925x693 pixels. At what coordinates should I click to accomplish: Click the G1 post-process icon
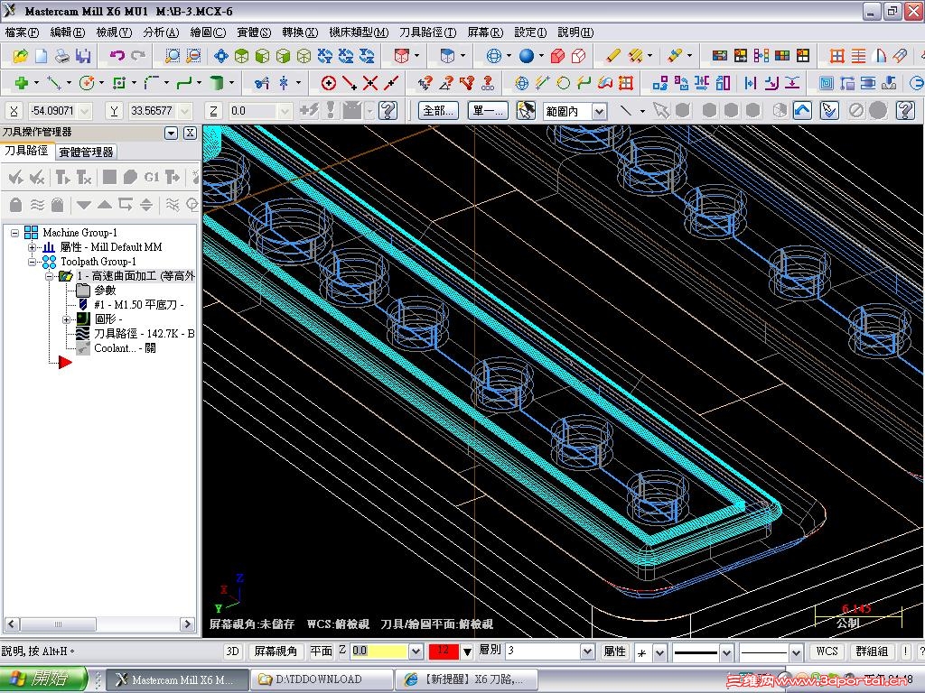pyautogui.click(x=151, y=177)
